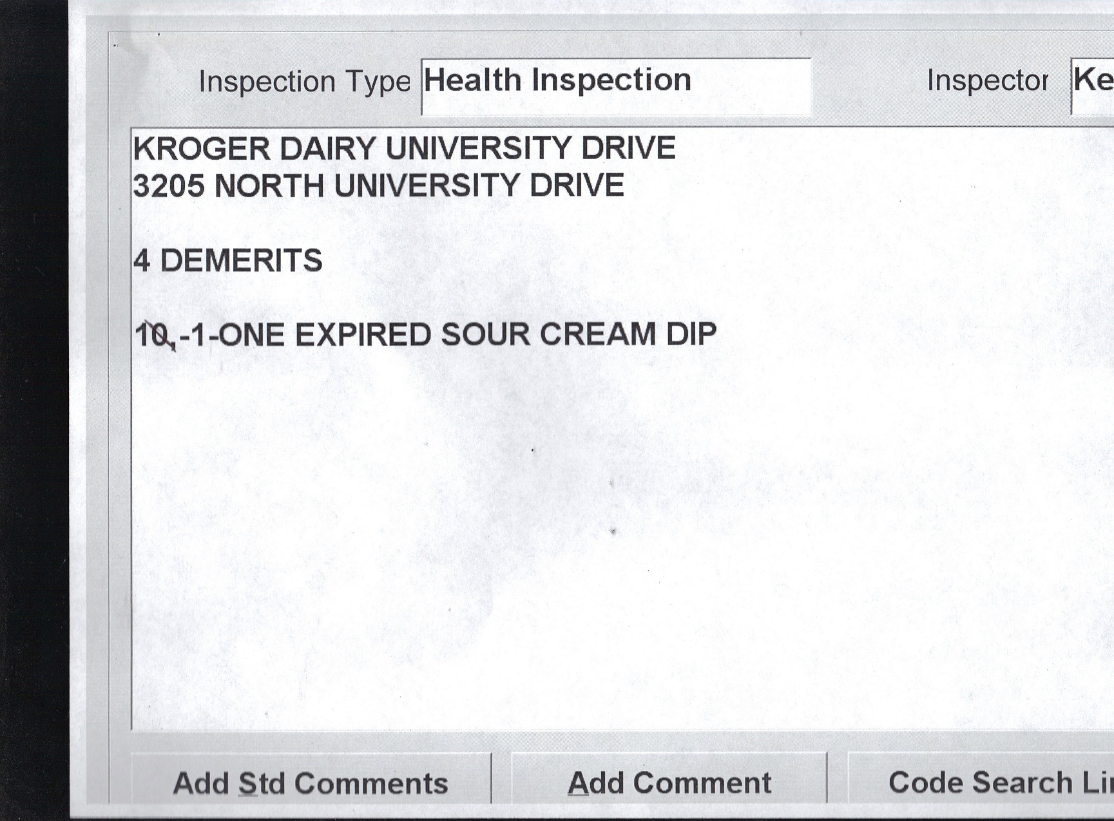Click empty space in the comments box
Screen dimensions: 1114x821
(580, 547)
